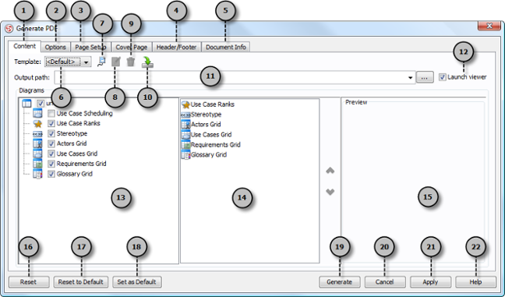Click the Generate button
The image size is (505, 297).
340,282
